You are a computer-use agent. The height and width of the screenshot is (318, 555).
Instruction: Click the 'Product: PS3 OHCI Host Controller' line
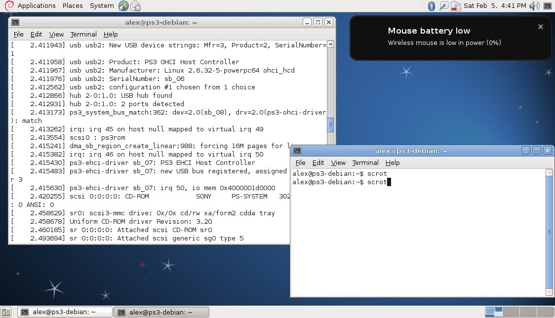coord(125,62)
